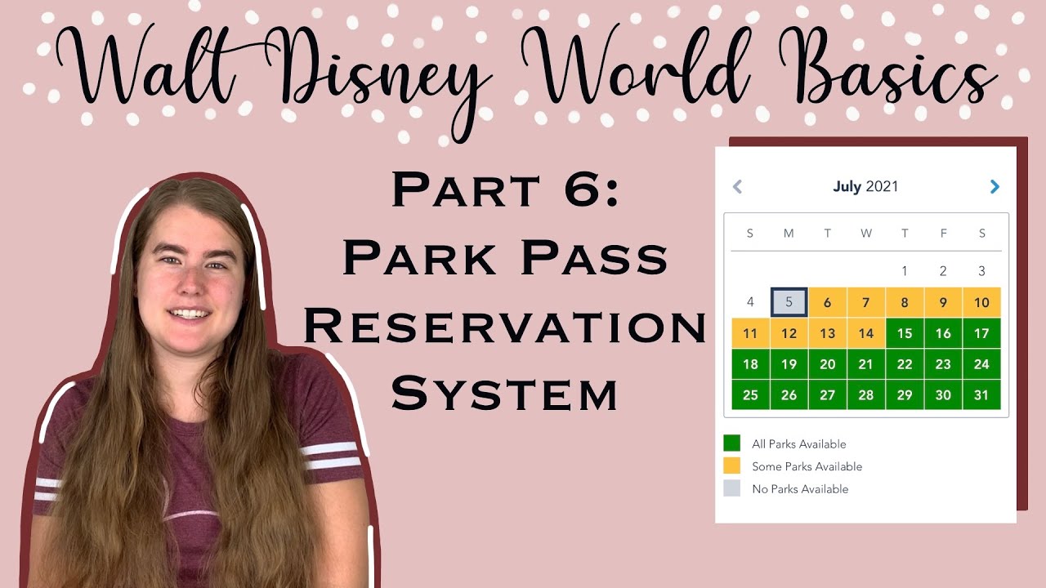Click the green All Parks Available swatch
The width and height of the screenshot is (1046, 588).
[x=732, y=443]
